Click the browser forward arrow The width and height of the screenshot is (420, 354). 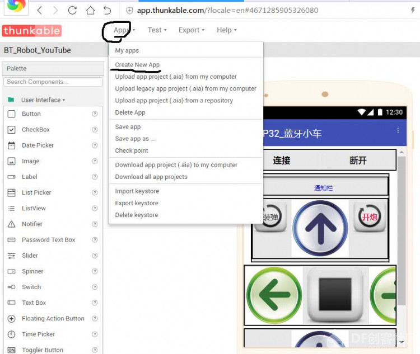pos(55,11)
